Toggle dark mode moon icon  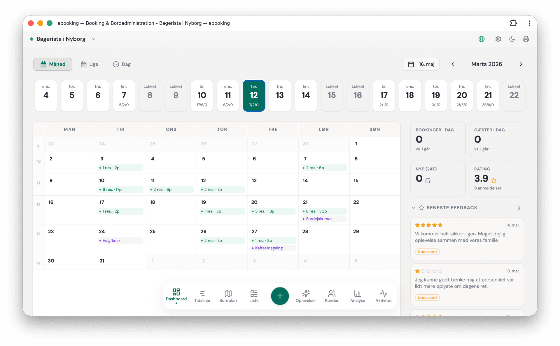point(512,39)
